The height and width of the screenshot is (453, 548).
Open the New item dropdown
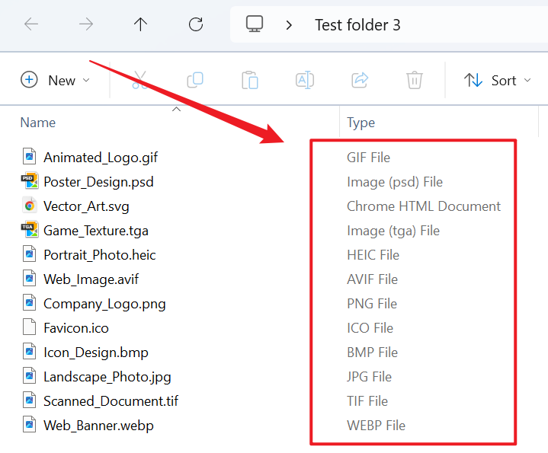pos(55,80)
